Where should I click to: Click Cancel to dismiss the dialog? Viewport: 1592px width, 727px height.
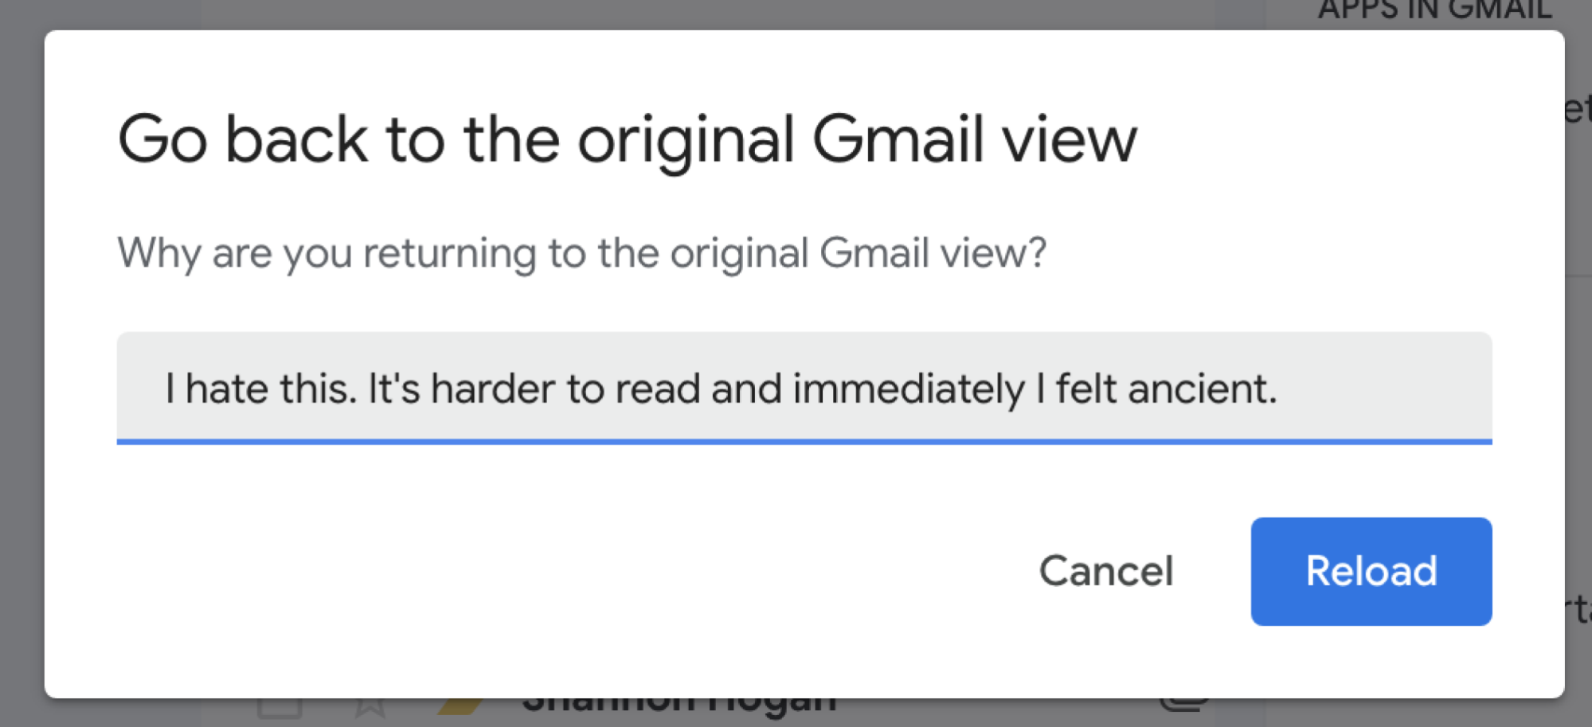(1106, 571)
